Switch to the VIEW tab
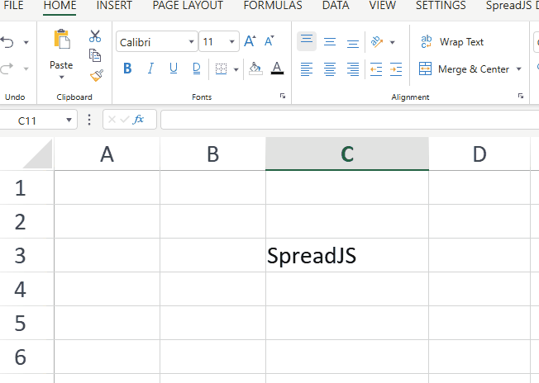Screen dimensions: 539x383 (x=383, y=6)
